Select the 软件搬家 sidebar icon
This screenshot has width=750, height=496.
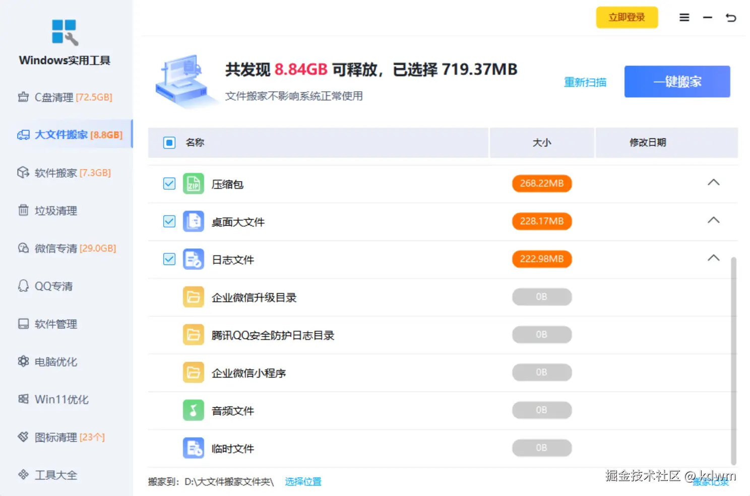tap(23, 172)
